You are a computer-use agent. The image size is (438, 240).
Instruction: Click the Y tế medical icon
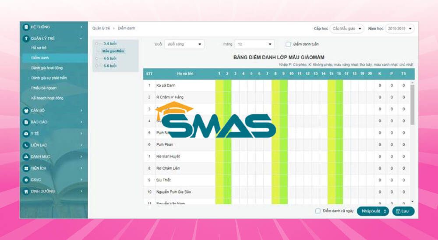[26, 134]
